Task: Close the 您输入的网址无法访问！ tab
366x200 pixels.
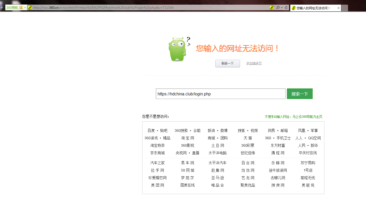Action: pyautogui.click(x=338, y=8)
